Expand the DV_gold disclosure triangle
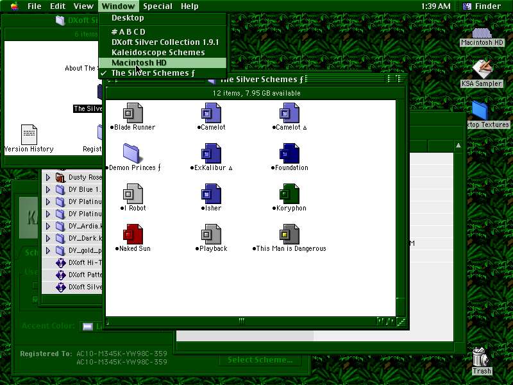 coord(48,251)
